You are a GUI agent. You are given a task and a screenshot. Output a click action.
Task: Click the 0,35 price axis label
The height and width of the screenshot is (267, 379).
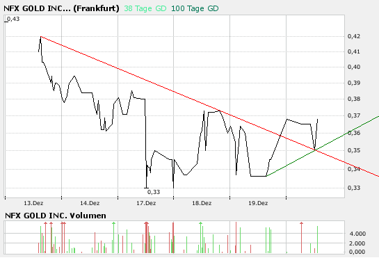[x=354, y=150]
